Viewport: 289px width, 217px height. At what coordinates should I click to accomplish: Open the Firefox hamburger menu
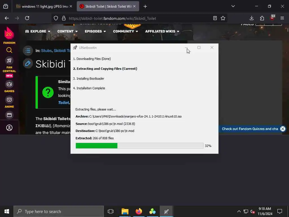282,18
